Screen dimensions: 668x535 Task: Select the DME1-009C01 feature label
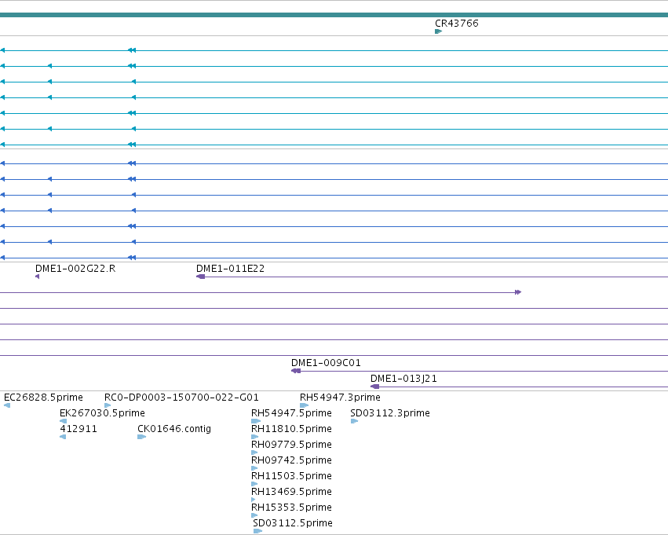pos(326,363)
